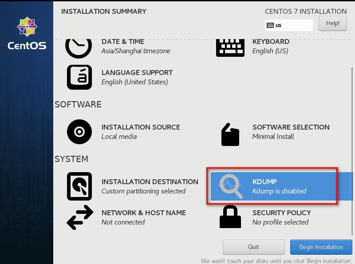Click the INSTALLATION SUMMARY title
Viewport: 355px width, 264px height.
[x=104, y=12]
